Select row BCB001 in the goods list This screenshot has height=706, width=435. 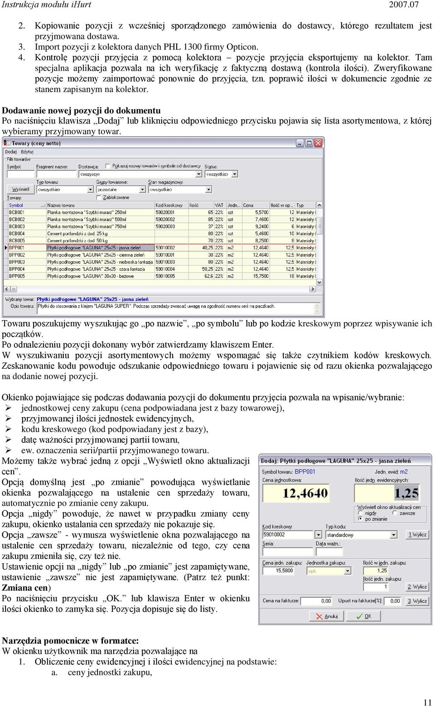[x=161, y=212]
